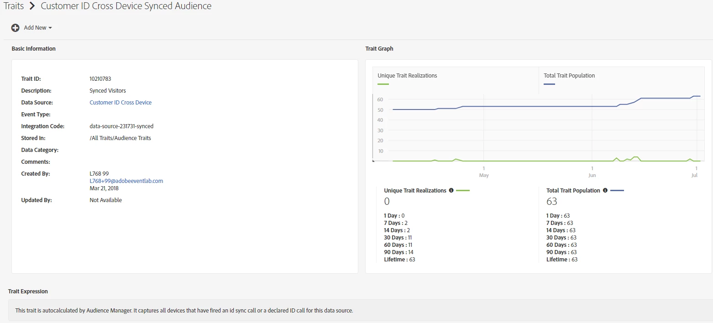The width and height of the screenshot is (713, 323).
Task: Click Lifetime row under Unique Trait Realizations
Action: pyautogui.click(x=399, y=260)
